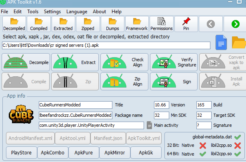Click the Install Apk button
The image size is (246, 162).
(x=223, y=81)
